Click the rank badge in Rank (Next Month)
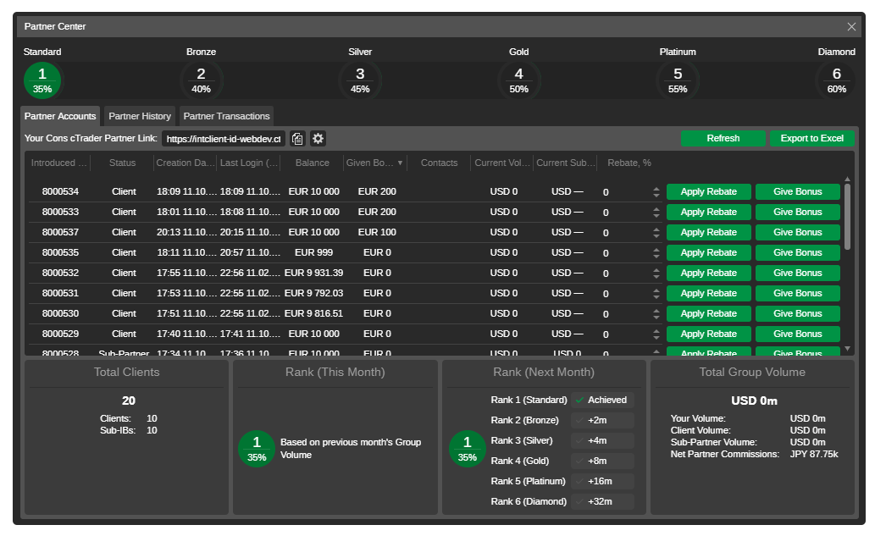Image resolution: width=875 pixels, height=536 pixels. click(x=467, y=449)
